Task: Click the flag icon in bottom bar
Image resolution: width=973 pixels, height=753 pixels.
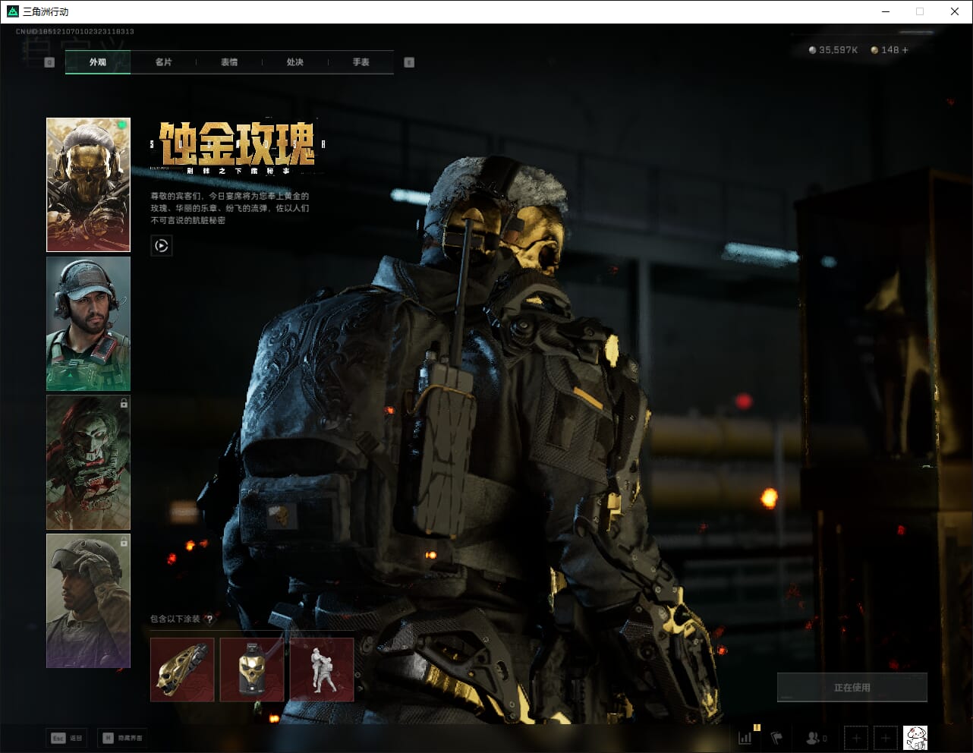Action: click(x=776, y=737)
